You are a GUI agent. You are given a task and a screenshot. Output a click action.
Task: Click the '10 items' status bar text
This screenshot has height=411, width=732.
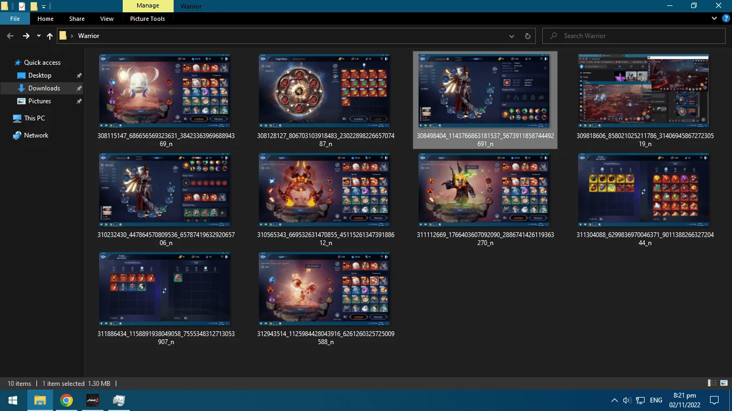click(19, 384)
